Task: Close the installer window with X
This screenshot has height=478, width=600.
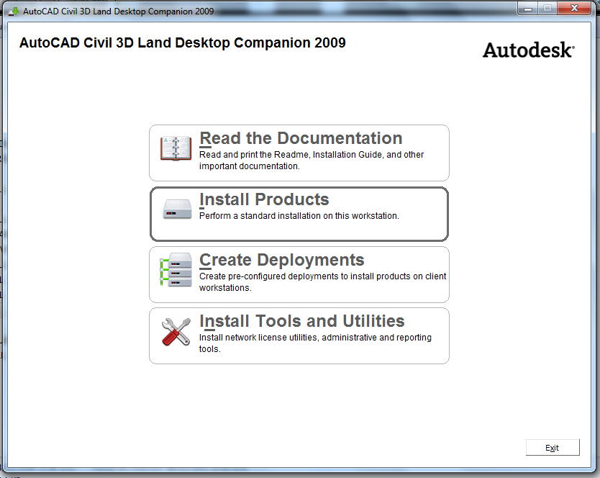Action: tap(574, 9)
